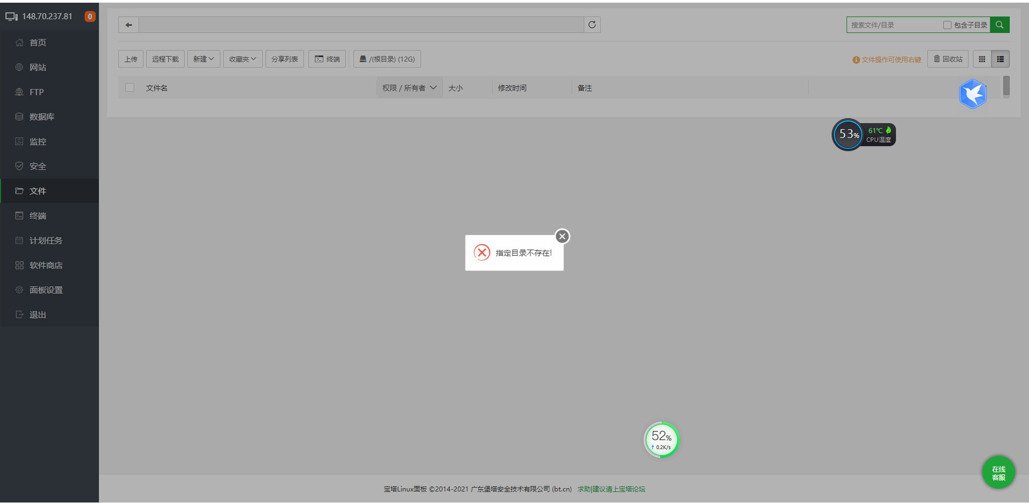Click the 148.70.237.81 server address
The width and height of the screenshot is (1029, 503).
click(x=47, y=16)
